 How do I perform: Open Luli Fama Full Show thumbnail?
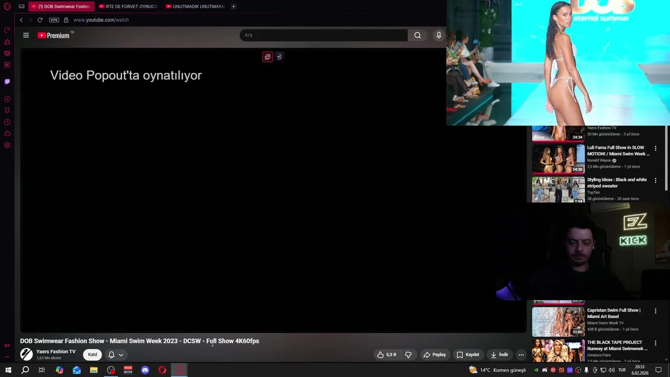(559, 158)
